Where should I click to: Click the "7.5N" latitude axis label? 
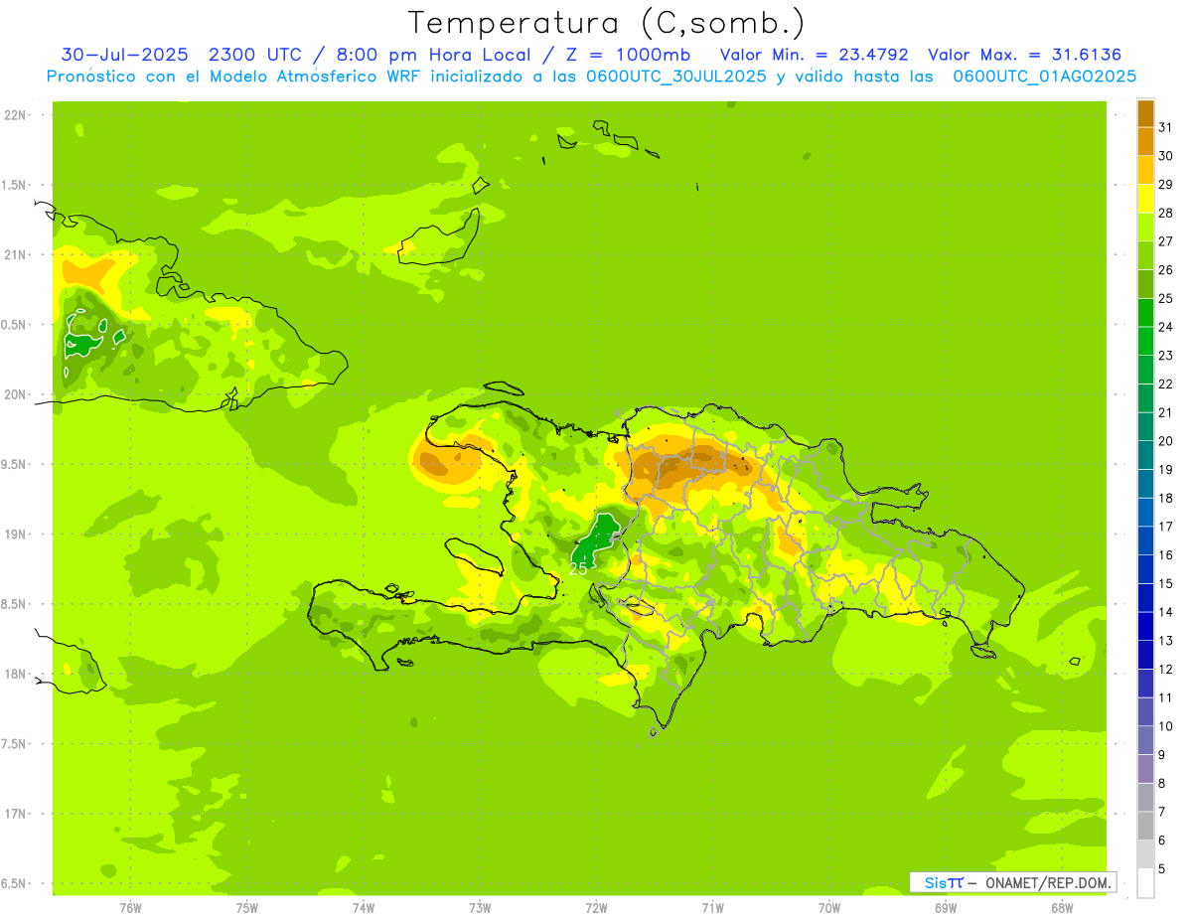15,743
